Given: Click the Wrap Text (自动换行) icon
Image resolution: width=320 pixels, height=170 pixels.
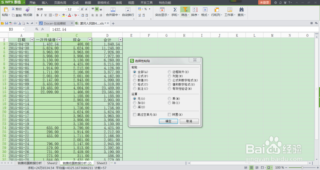Looking at the screenshot, I should point(128,10).
